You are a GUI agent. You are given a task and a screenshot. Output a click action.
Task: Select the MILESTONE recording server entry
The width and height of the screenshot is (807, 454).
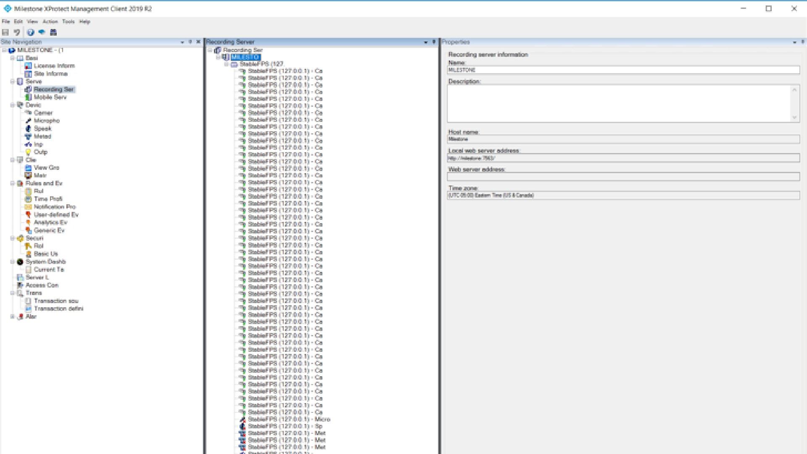coord(246,57)
